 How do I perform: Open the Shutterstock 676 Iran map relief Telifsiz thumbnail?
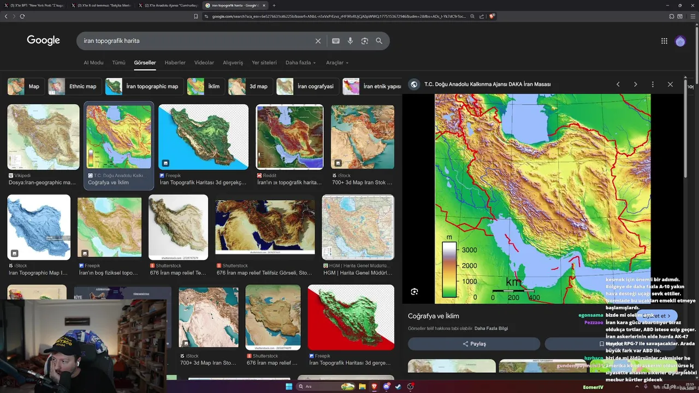265,227
